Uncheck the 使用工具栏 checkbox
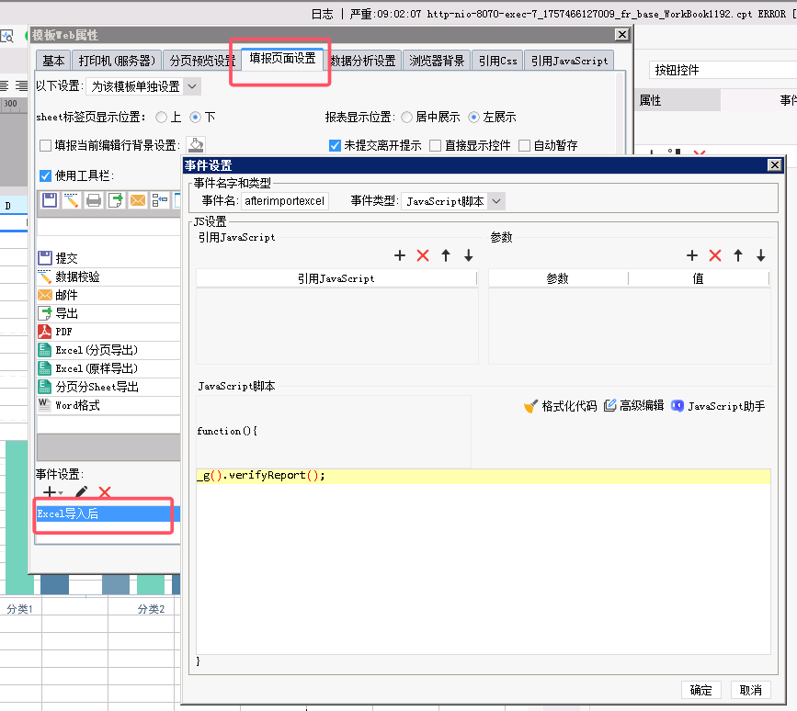The width and height of the screenshot is (797, 711). coord(46,175)
